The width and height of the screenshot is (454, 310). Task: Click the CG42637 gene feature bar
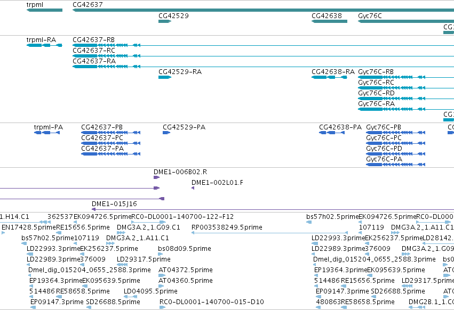click(x=263, y=10)
